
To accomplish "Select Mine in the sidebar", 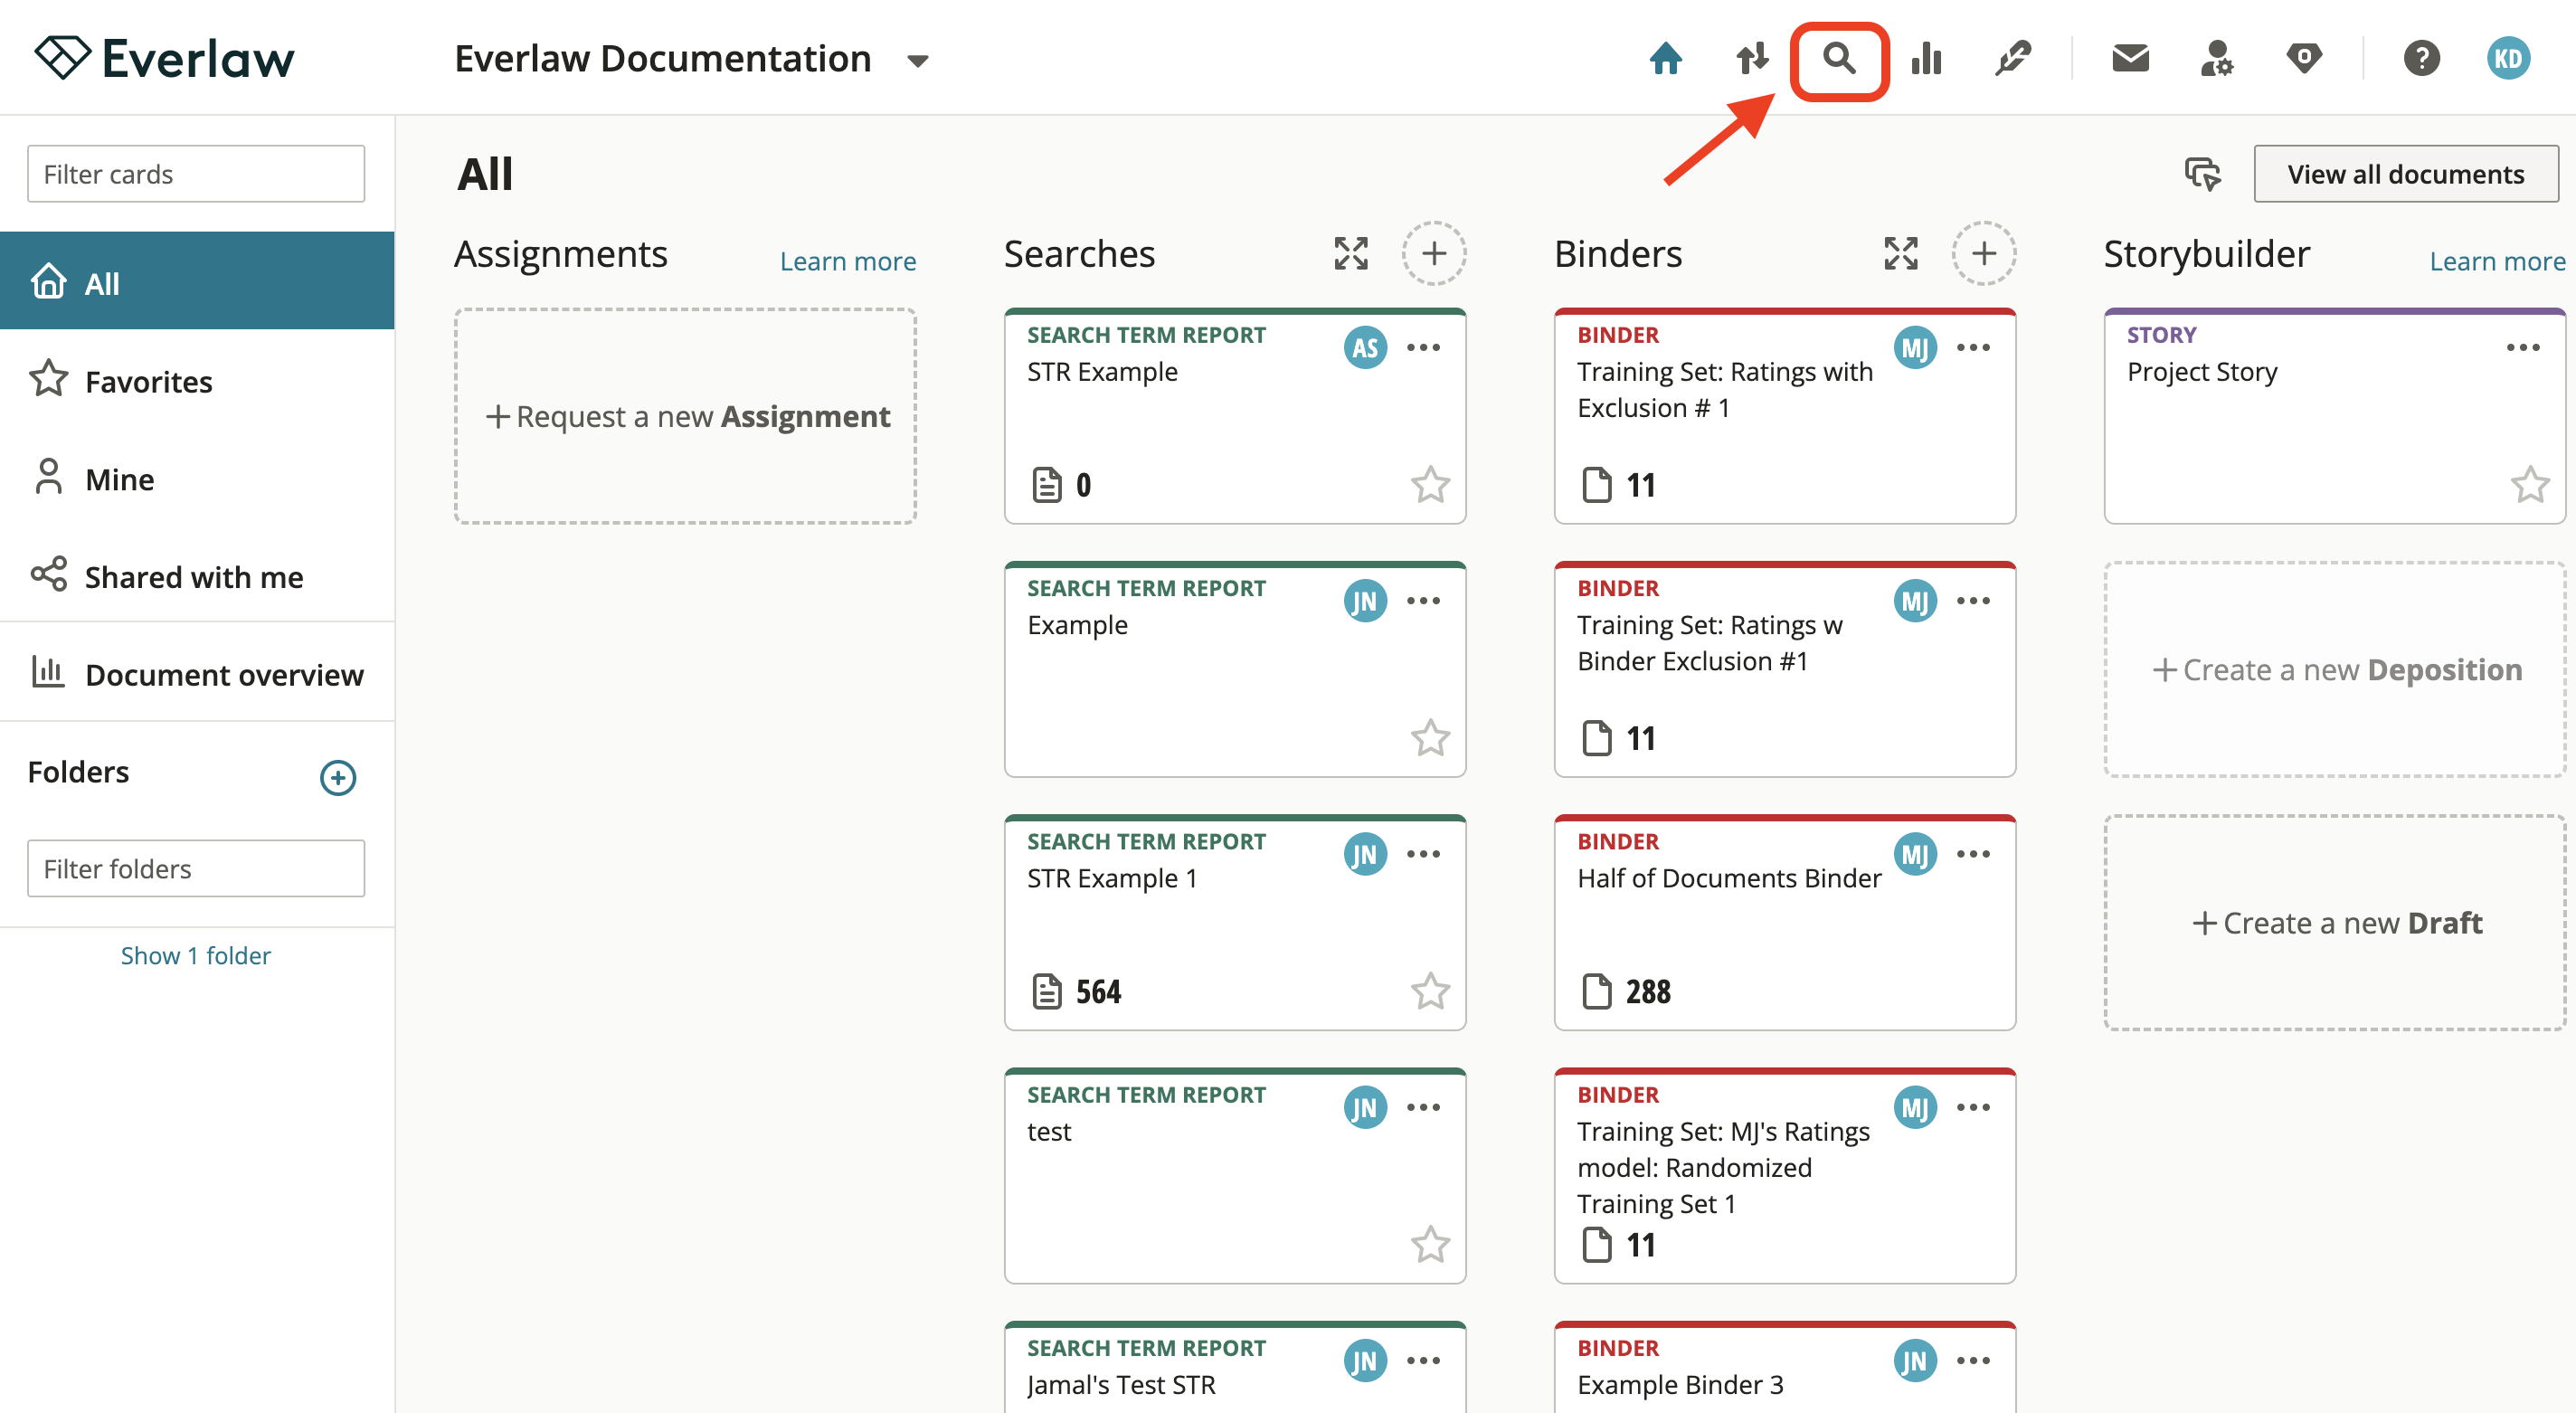I will click(x=197, y=478).
